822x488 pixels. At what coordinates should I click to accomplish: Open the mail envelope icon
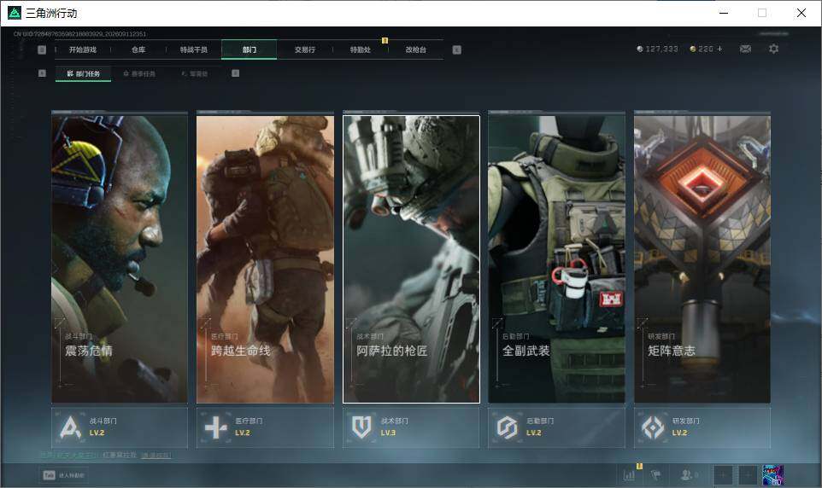click(x=745, y=49)
